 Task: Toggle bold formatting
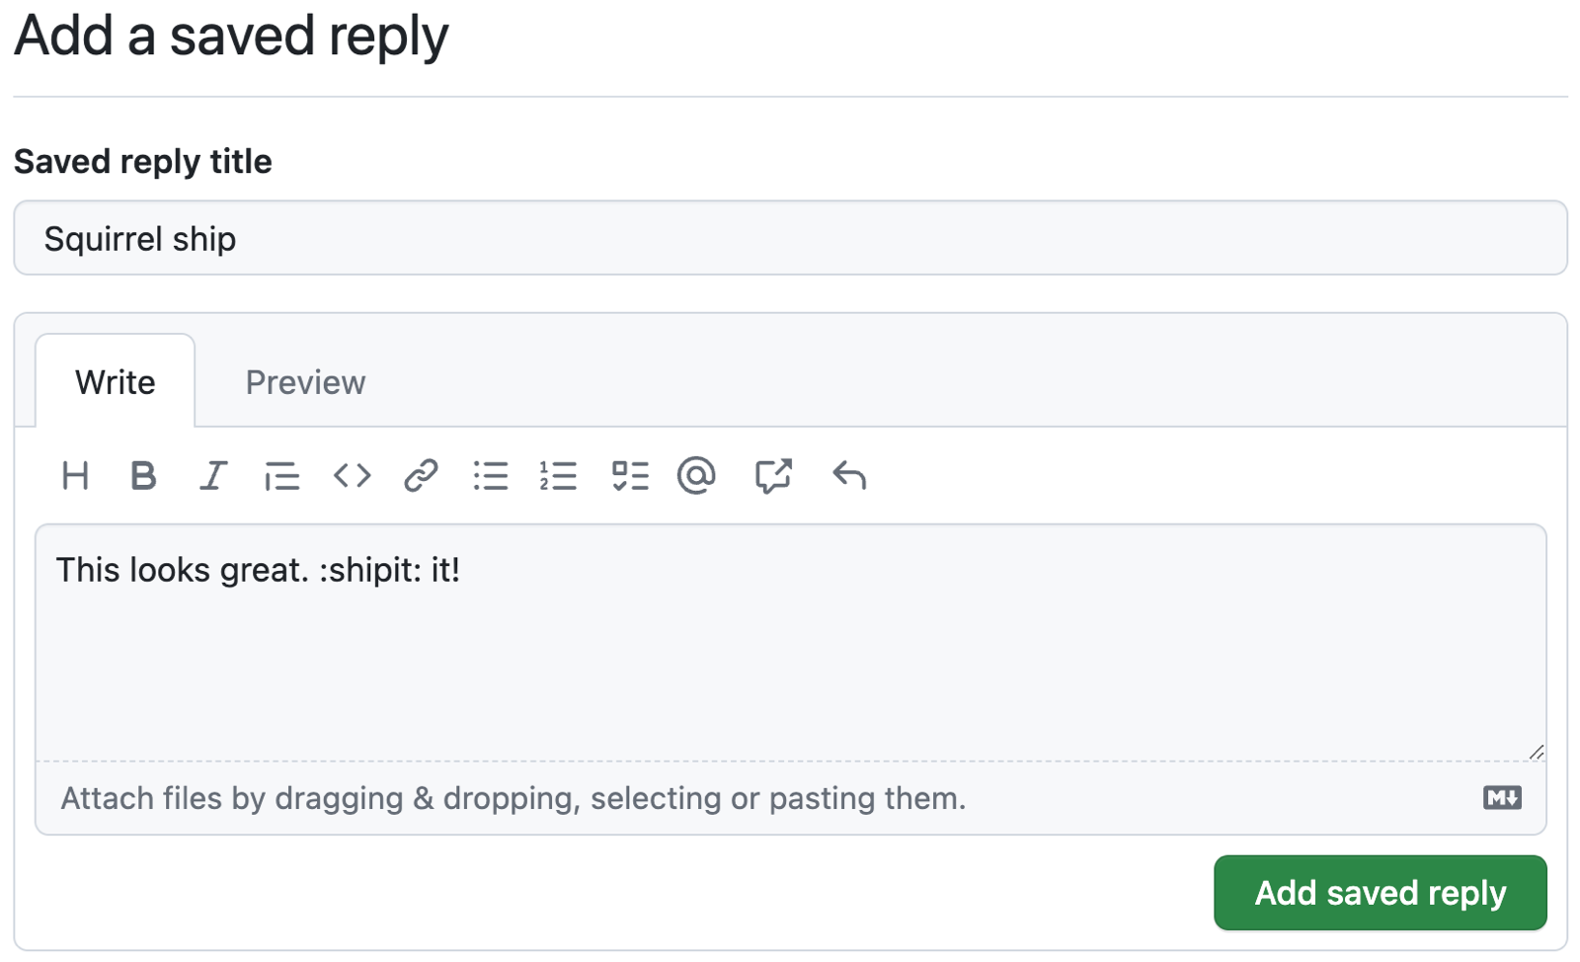[x=144, y=476]
